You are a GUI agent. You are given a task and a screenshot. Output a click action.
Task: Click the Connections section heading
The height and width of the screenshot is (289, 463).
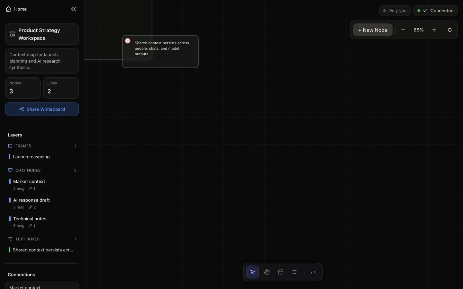21,275
